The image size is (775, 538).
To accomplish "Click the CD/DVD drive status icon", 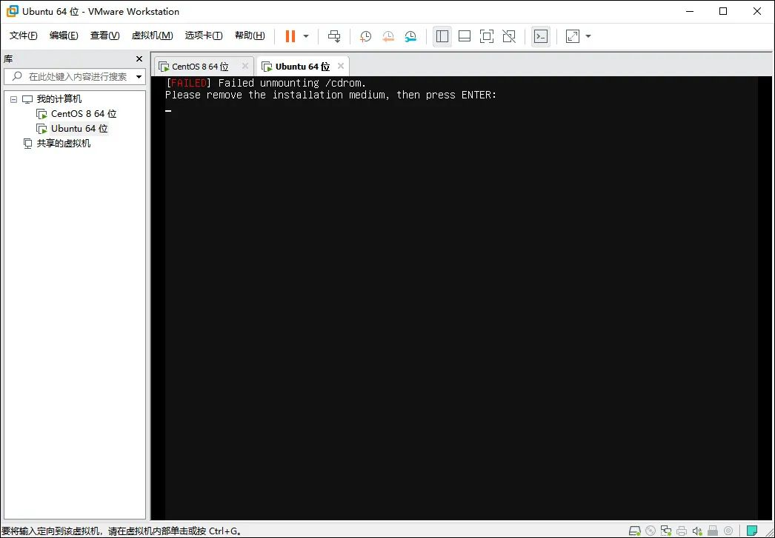I will [651, 531].
